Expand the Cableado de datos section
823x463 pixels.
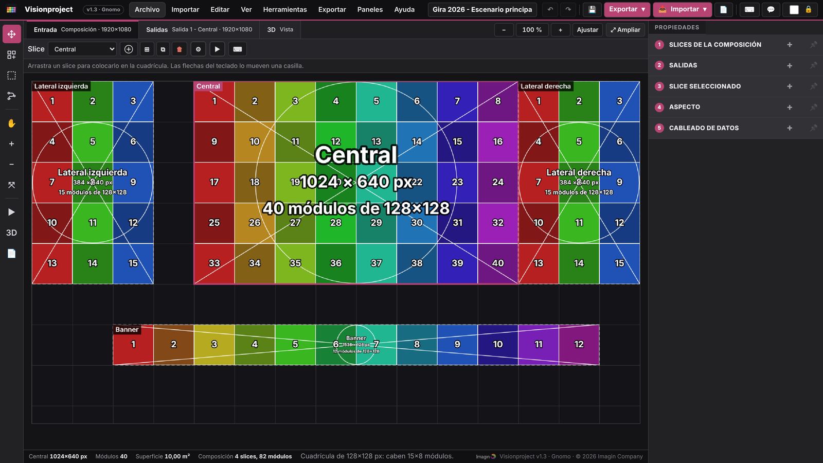pos(790,128)
